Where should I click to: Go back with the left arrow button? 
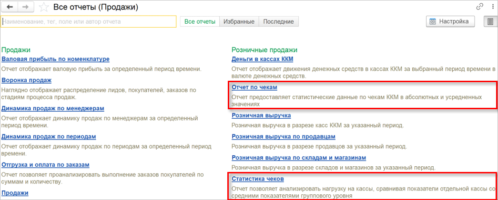coord(10,7)
